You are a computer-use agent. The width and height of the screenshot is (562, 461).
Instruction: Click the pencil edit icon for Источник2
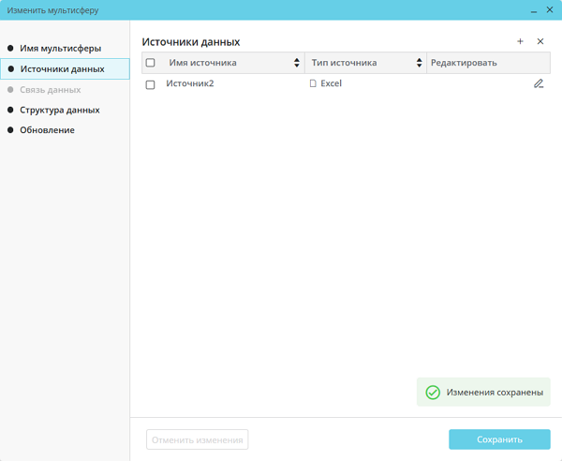pos(539,83)
